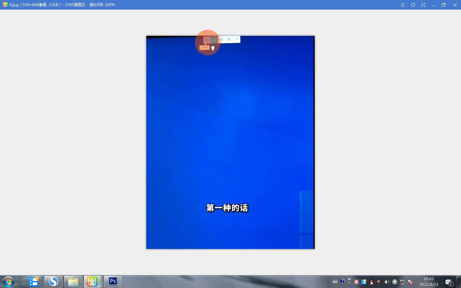Open the skin (shirt) theme selector

point(413,5)
